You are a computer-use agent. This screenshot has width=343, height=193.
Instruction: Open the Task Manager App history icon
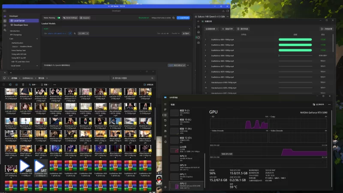165,121
